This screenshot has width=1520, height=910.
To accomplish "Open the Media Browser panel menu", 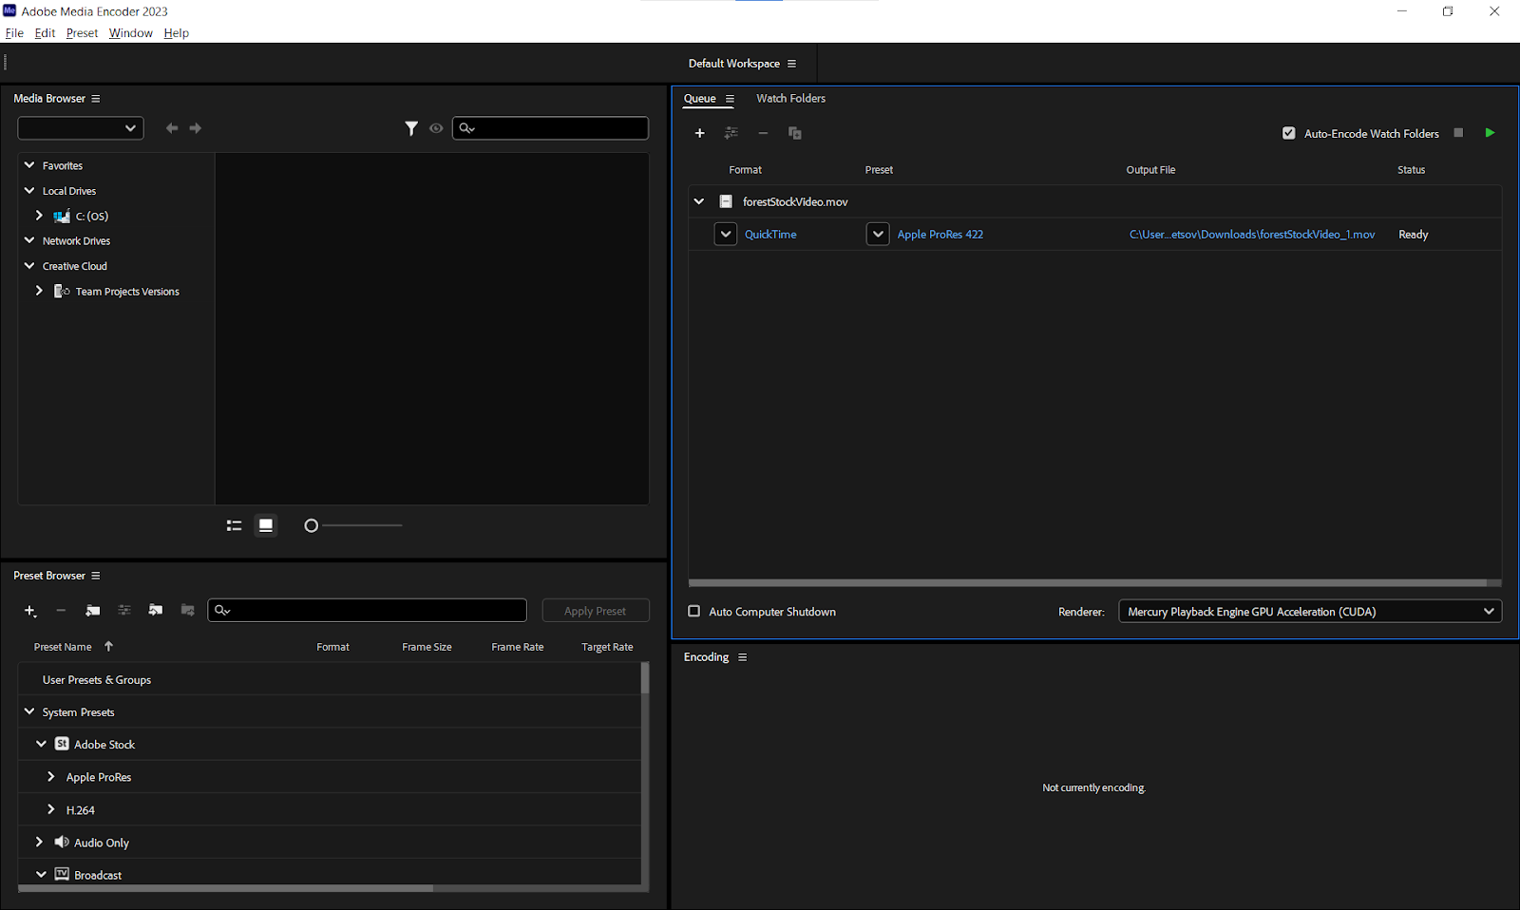I will click(95, 99).
